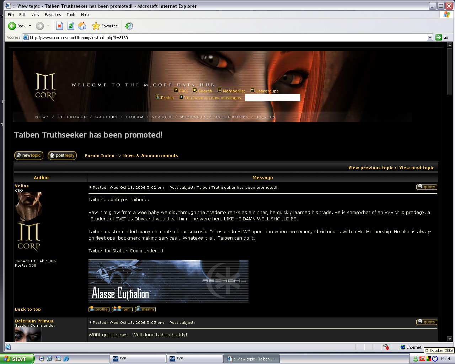Click the scrollbar up arrow
Image resolution: width=455 pixels, height=364 pixels.
[x=450, y=46]
